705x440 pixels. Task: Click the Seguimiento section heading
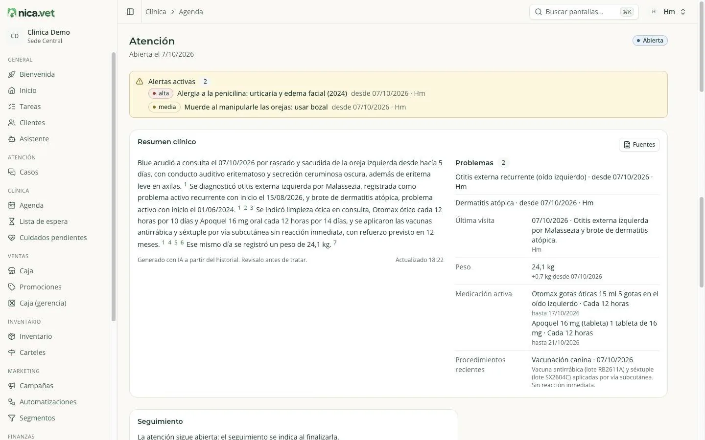[160, 421]
